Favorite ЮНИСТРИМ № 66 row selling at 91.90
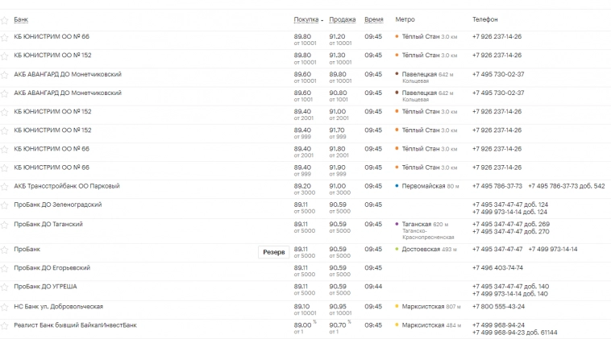The height and width of the screenshot is (339, 611). [4, 168]
